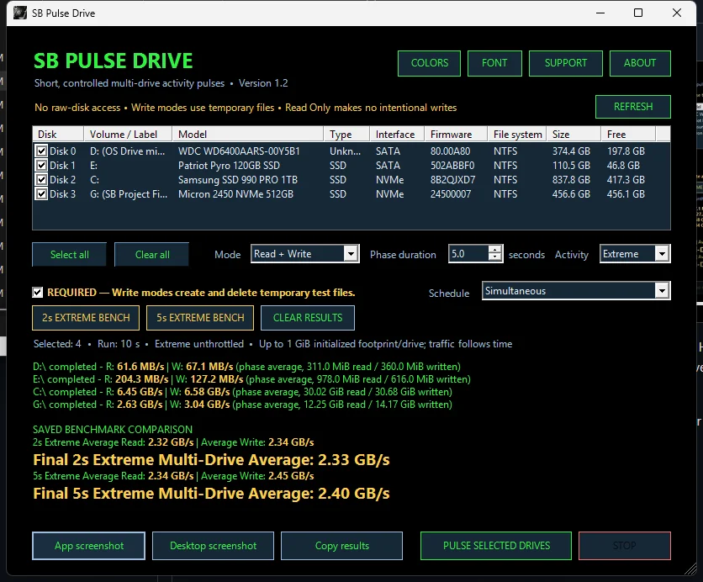Decrease phase duration with the down arrow

(494, 257)
